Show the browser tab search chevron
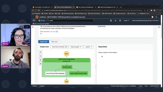This screenshot has width=163, height=92. click(160, 7)
